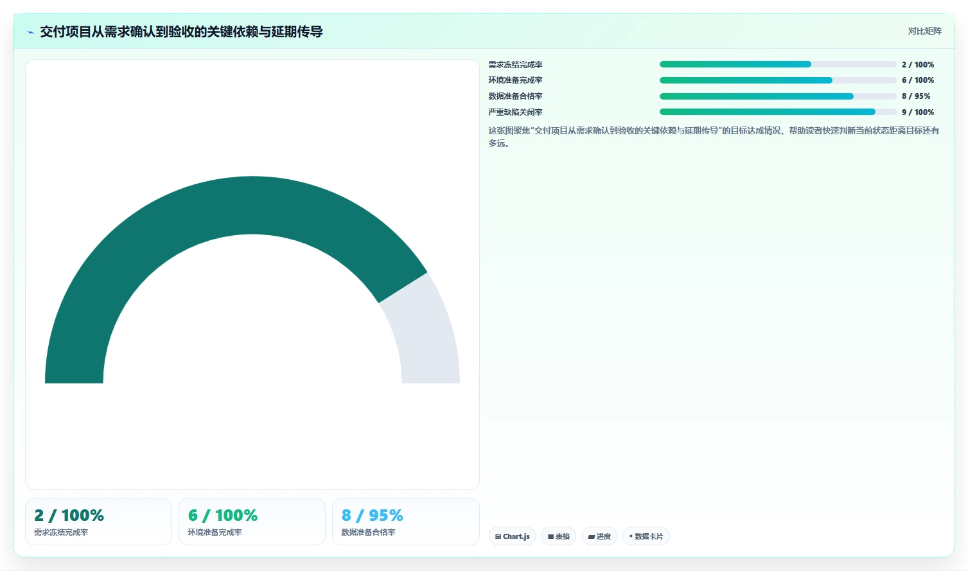Click the Chart.js tag chip
Screen dimensions: 968x571
tap(512, 536)
